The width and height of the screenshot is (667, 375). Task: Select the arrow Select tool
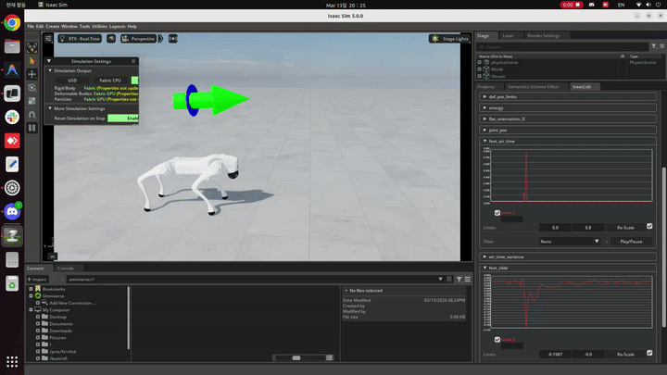coord(31,61)
